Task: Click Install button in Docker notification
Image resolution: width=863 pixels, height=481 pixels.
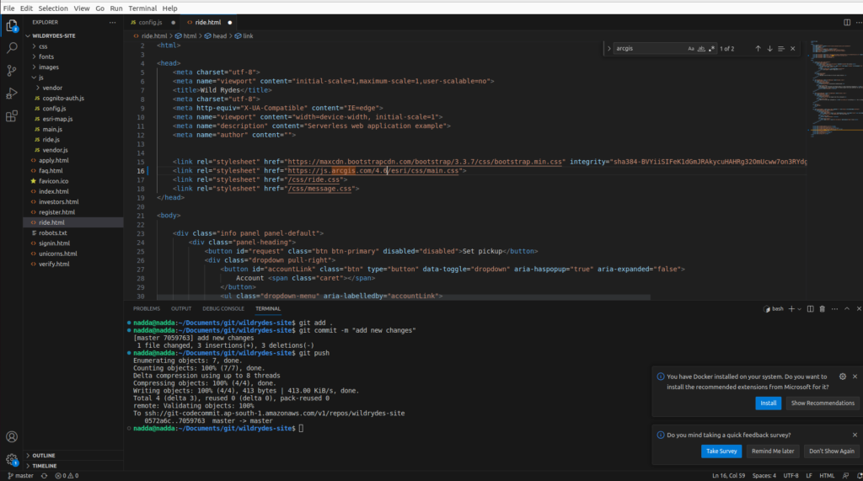Action: 768,404
